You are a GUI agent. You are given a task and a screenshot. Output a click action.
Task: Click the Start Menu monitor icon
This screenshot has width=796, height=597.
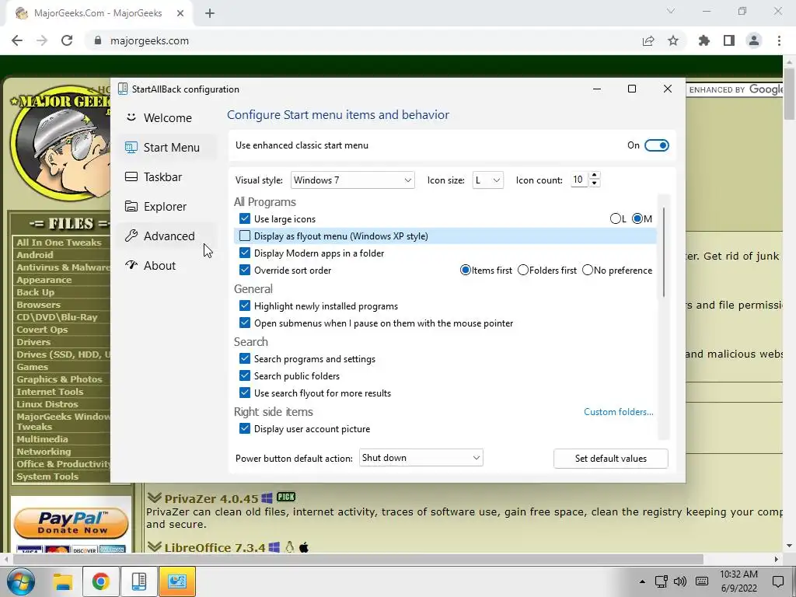pyautogui.click(x=131, y=147)
